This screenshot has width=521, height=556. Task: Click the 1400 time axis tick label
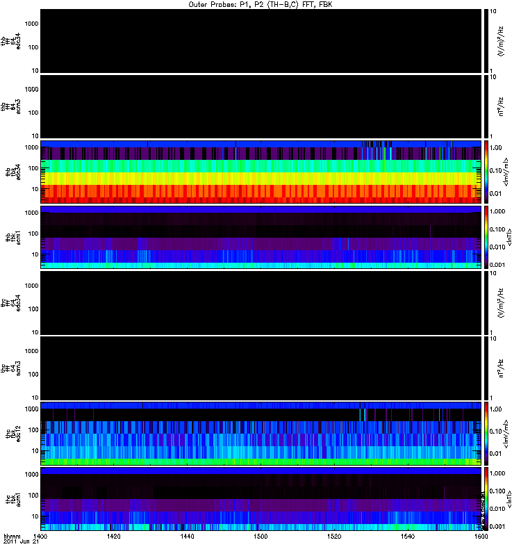(x=40, y=538)
